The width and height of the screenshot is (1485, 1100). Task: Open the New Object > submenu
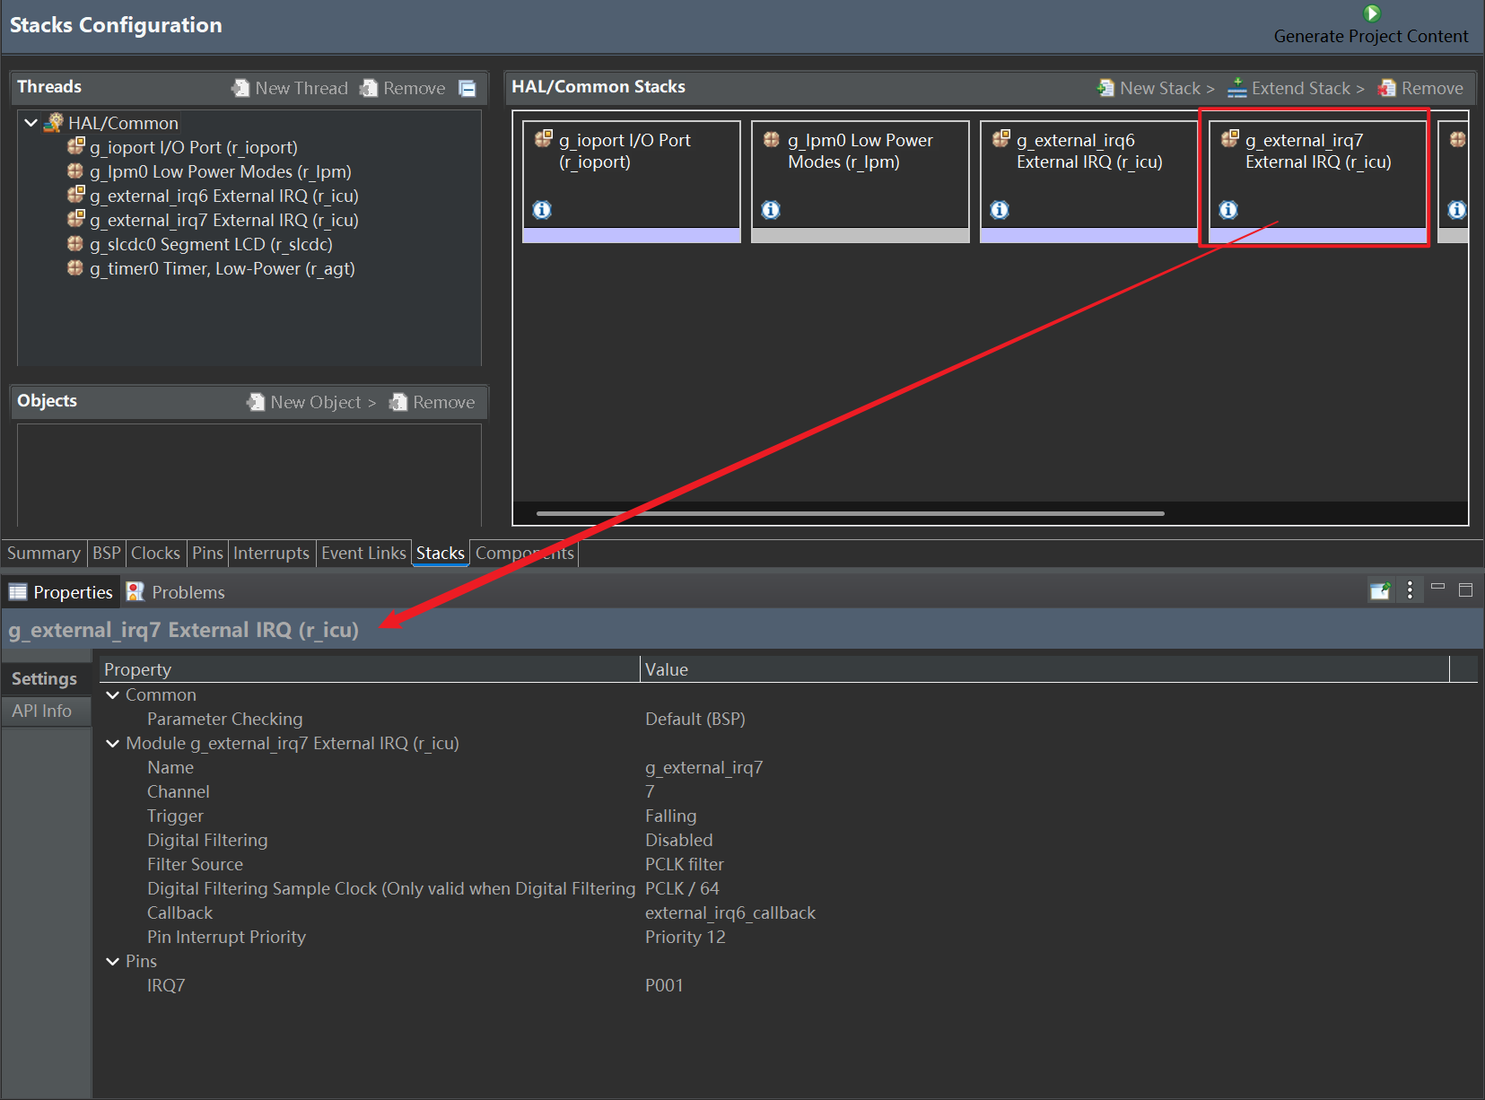click(x=323, y=402)
